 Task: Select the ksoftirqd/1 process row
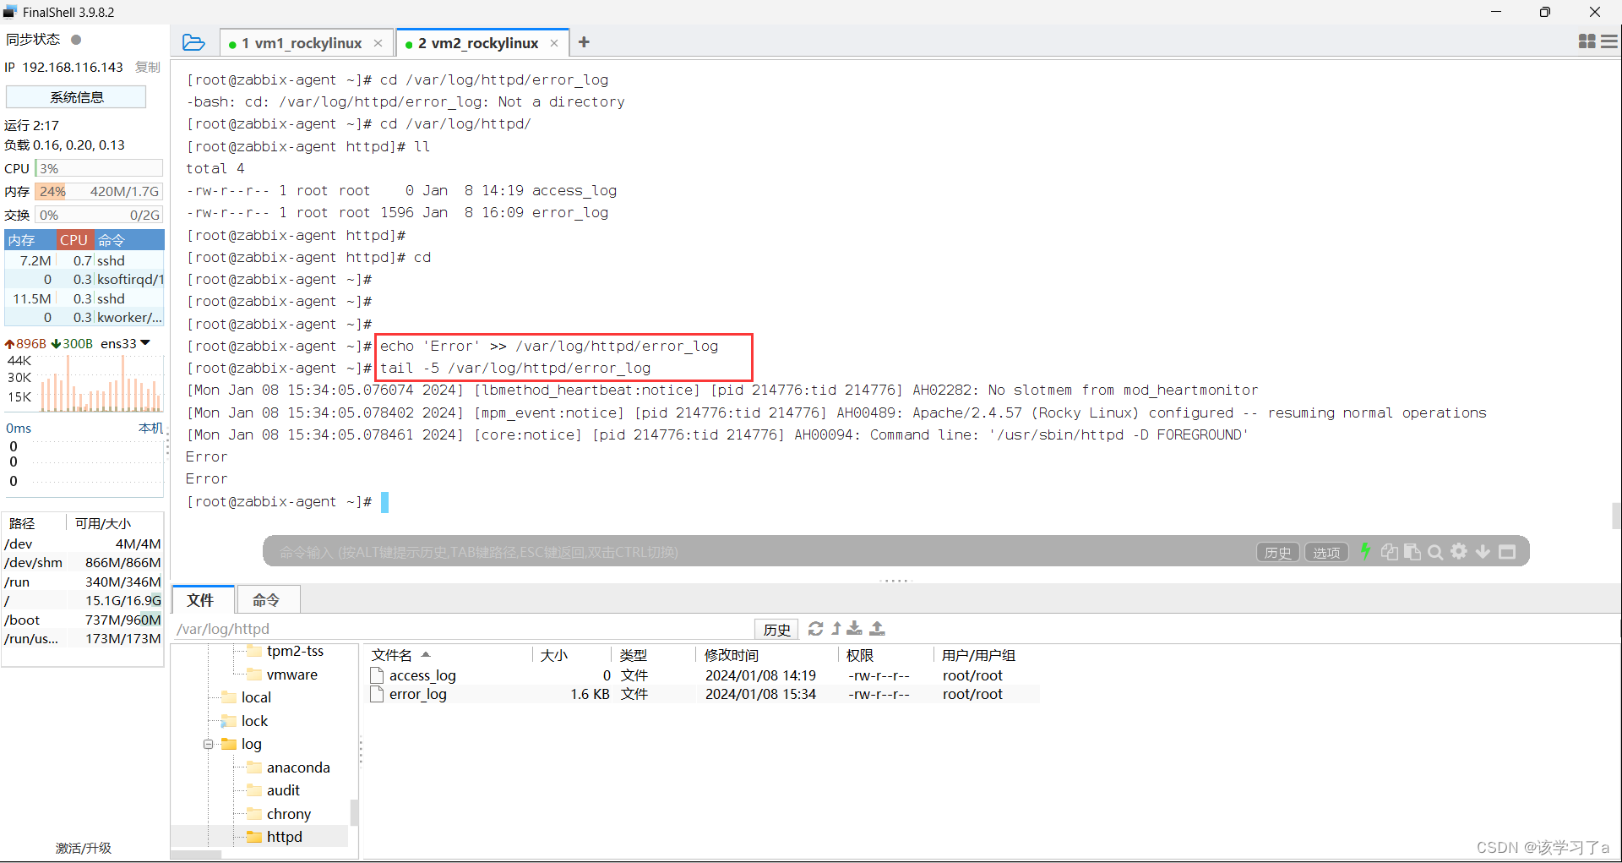coord(84,279)
